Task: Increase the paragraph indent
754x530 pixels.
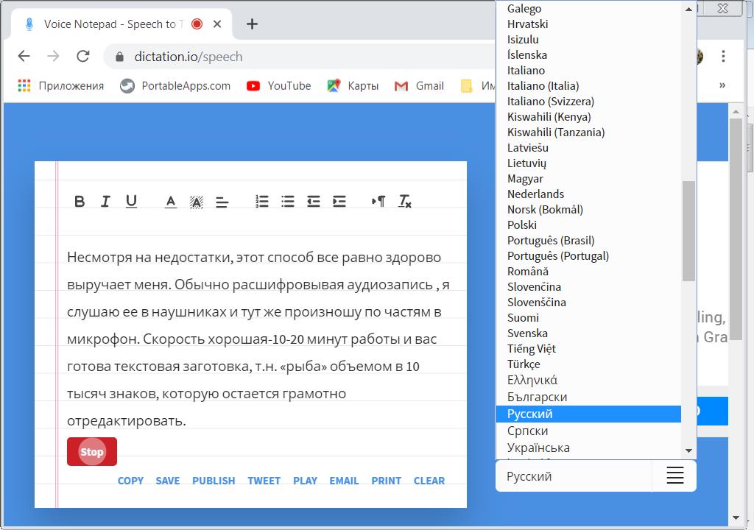Action: pyautogui.click(x=339, y=201)
